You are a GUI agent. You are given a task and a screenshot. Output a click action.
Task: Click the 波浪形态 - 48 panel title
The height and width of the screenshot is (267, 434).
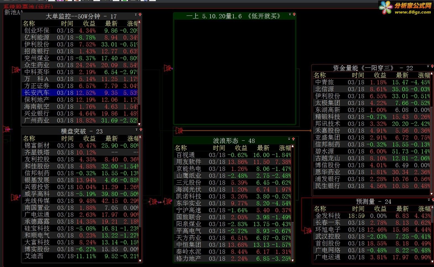(x=234, y=141)
